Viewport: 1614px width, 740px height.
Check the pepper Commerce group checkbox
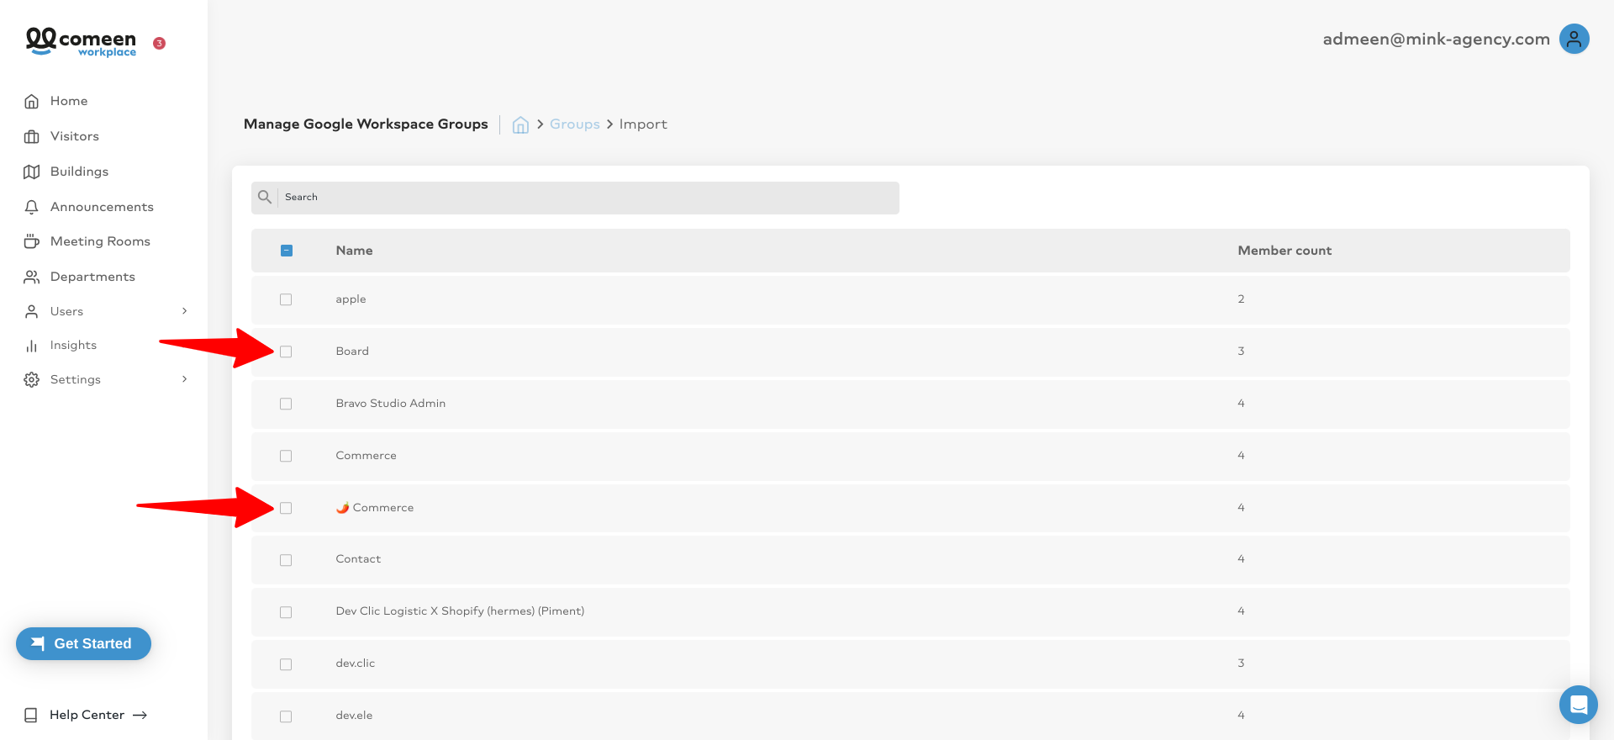pos(286,508)
